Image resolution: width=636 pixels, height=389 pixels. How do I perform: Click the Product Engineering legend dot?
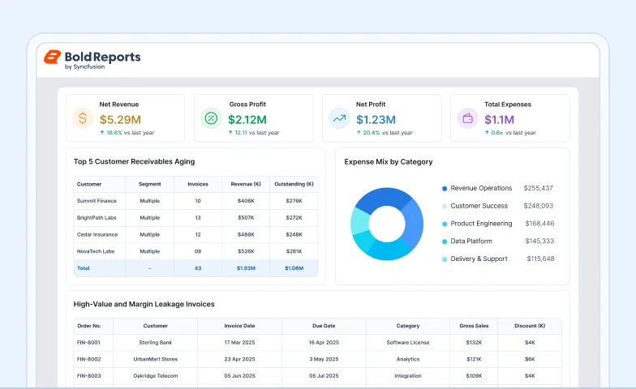click(x=445, y=224)
